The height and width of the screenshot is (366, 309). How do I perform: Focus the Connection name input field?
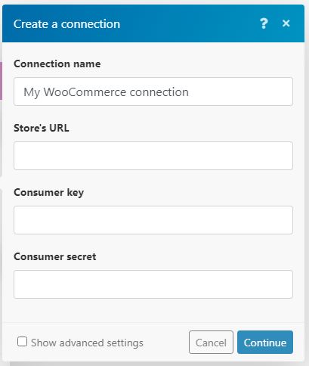tap(153, 91)
